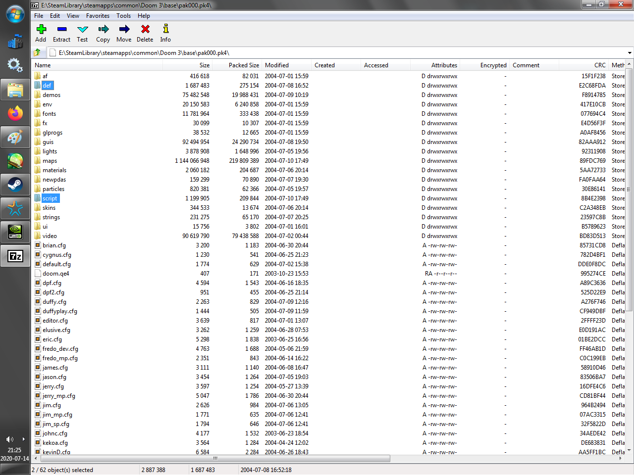Click the Comment column header
634x475 pixels.
click(534, 65)
